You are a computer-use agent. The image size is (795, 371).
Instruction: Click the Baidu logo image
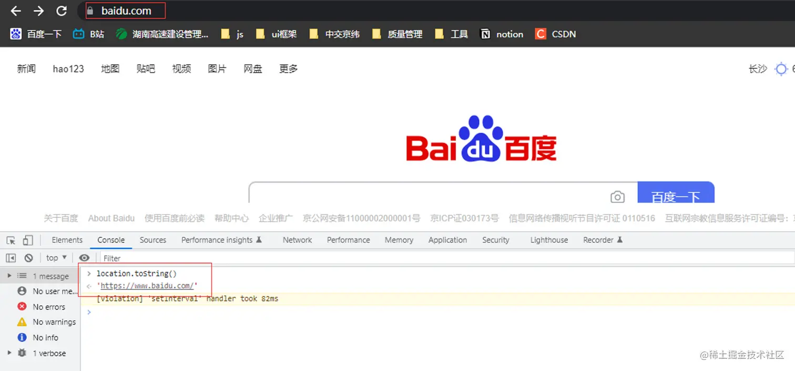[x=481, y=138]
